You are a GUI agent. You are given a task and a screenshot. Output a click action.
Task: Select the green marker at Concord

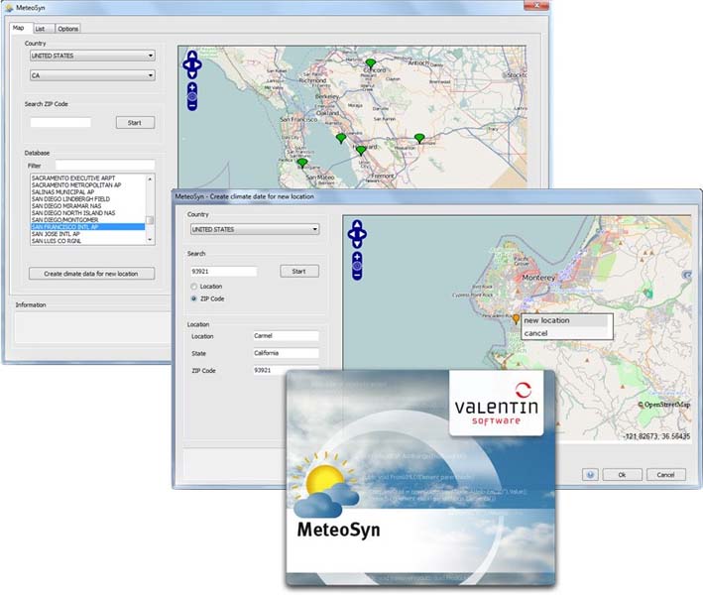[370, 63]
